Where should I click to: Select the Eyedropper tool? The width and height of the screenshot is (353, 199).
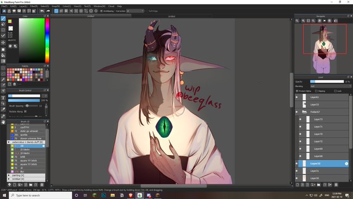[3, 116]
